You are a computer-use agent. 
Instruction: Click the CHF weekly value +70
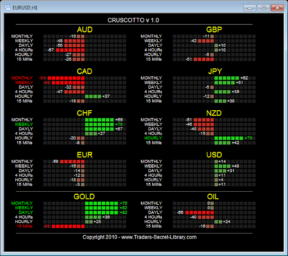119,124
